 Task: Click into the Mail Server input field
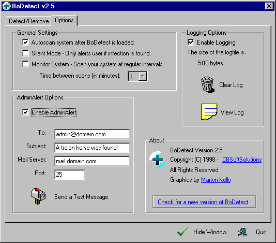(x=92, y=161)
